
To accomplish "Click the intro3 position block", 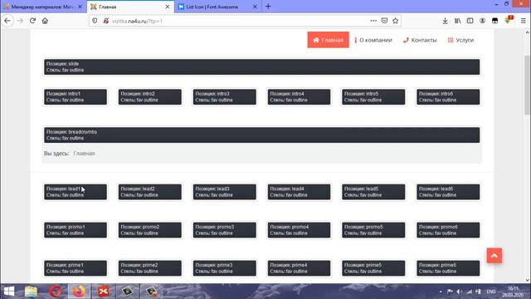I will tap(224, 97).
